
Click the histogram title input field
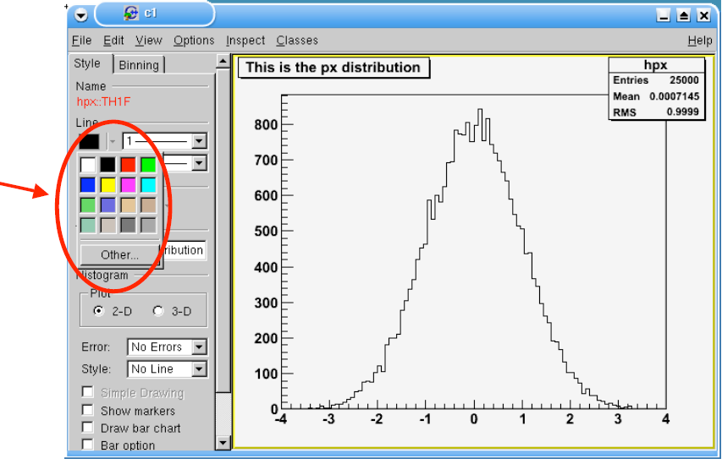click(183, 250)
